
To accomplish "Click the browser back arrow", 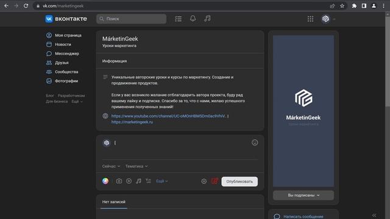I will coord(6,5).
